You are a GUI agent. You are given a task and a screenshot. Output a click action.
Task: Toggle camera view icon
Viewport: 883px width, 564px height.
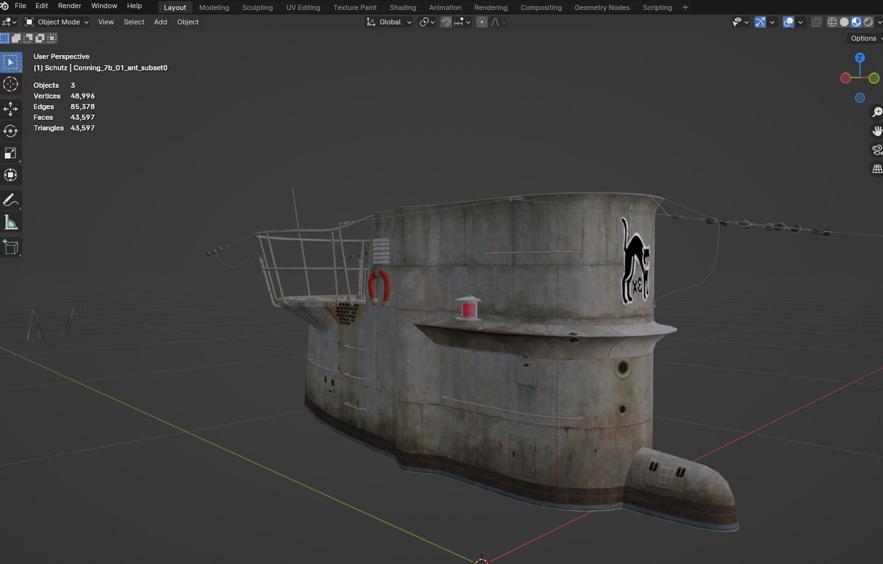coord(877,150)
